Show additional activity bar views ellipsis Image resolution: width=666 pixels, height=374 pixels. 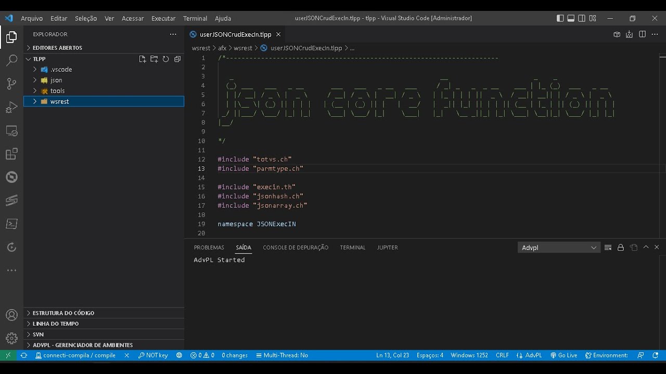pyautogui.click(x=11, y=271)
